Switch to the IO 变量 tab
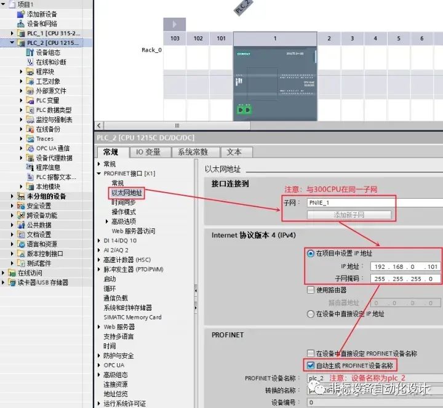 150,152
